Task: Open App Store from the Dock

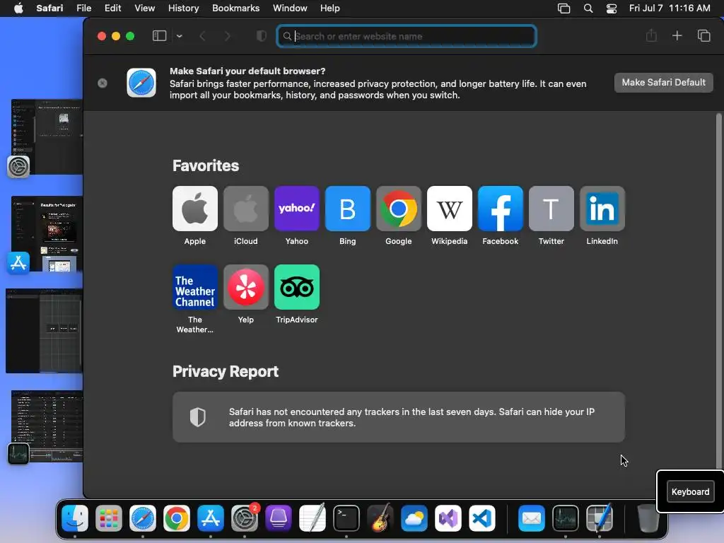Action: [211, 518]
